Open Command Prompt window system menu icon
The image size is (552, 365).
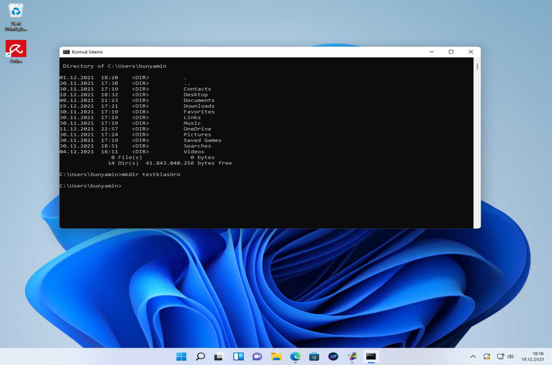click(x=66, y=52)
